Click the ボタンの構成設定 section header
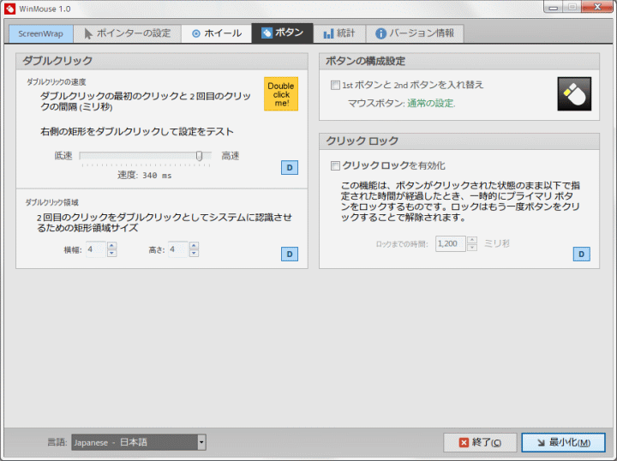The width and height of the screenshot is (617, 461). [459, 62]
